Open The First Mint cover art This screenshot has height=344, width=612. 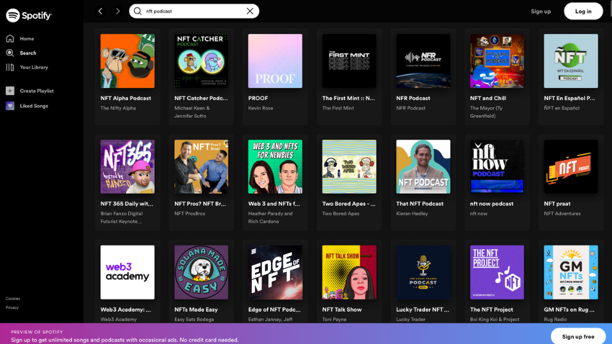[349, 61]
